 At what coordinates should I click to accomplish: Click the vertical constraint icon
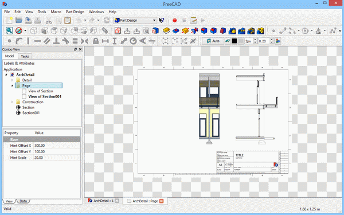click(28, 41)
